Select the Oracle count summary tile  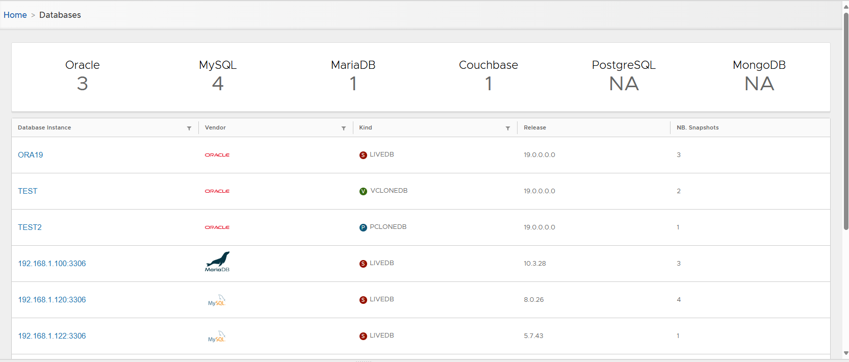tap(83, 75)
